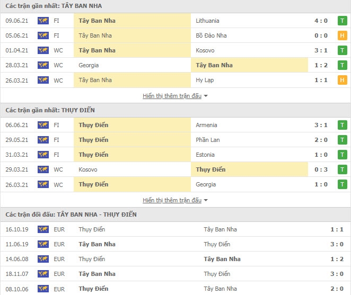Click the world flag icon for 16.10.19 match

click(x=43, y=229)
